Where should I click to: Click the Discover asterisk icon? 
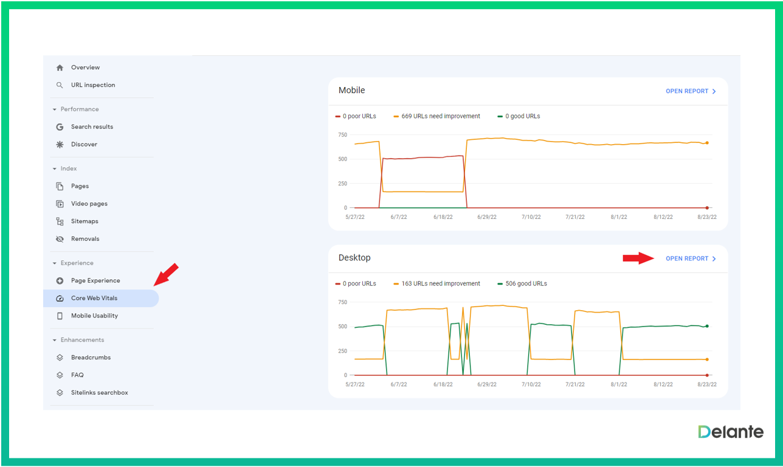click(60, 145)
